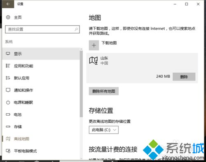Click the 240 MB size text

(x=163, y=76)
